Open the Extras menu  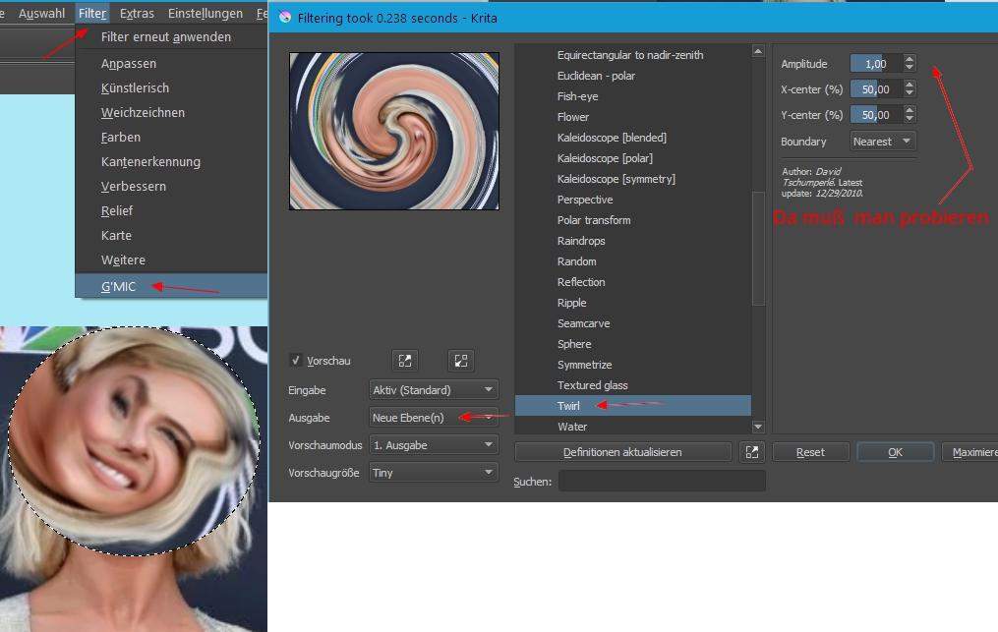pos(136,13)
